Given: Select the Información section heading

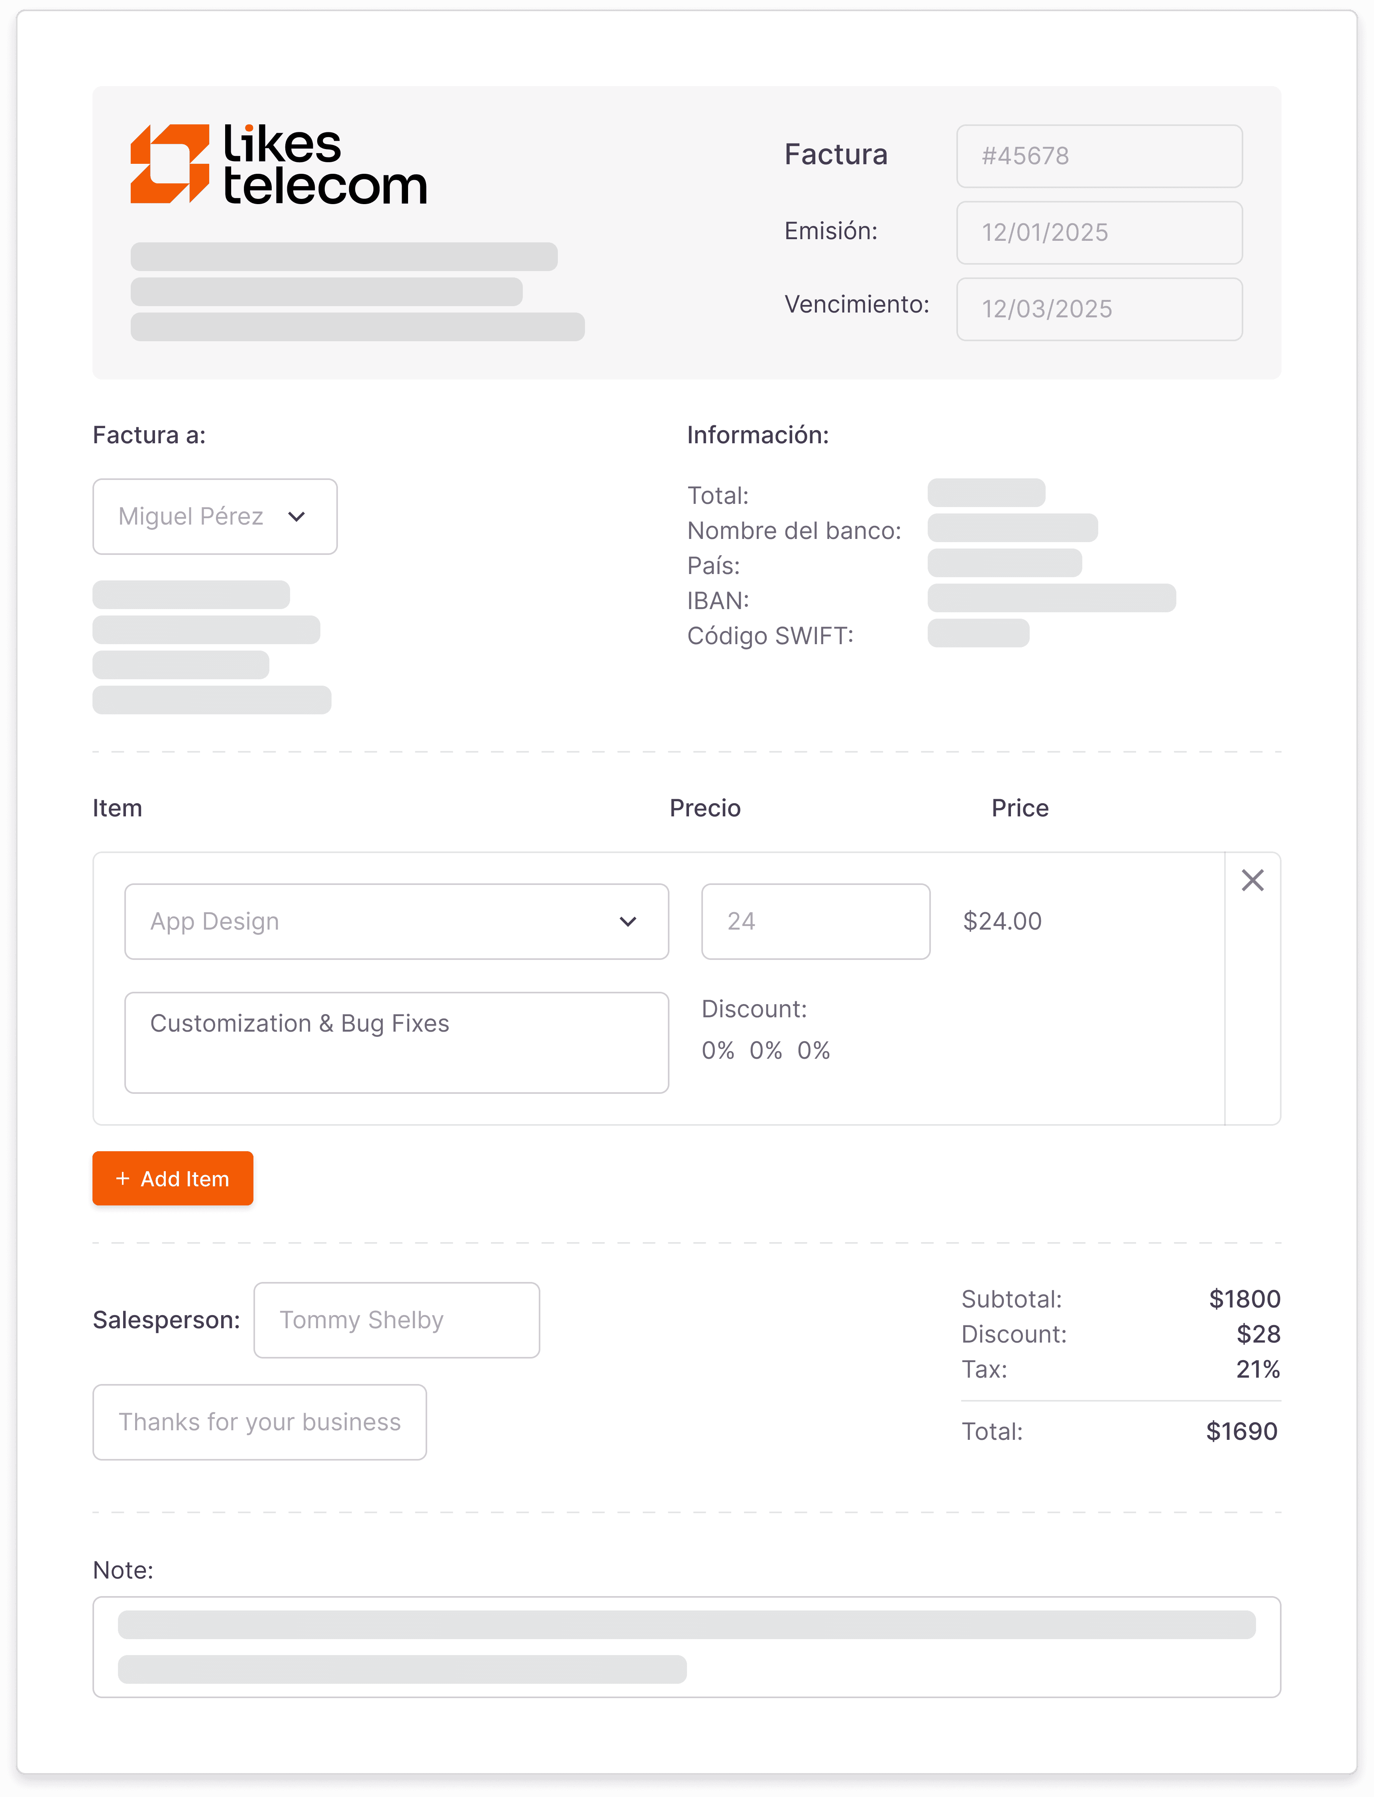Looking at the screenshot, I should pyautogui.click(x=758, y=435).
